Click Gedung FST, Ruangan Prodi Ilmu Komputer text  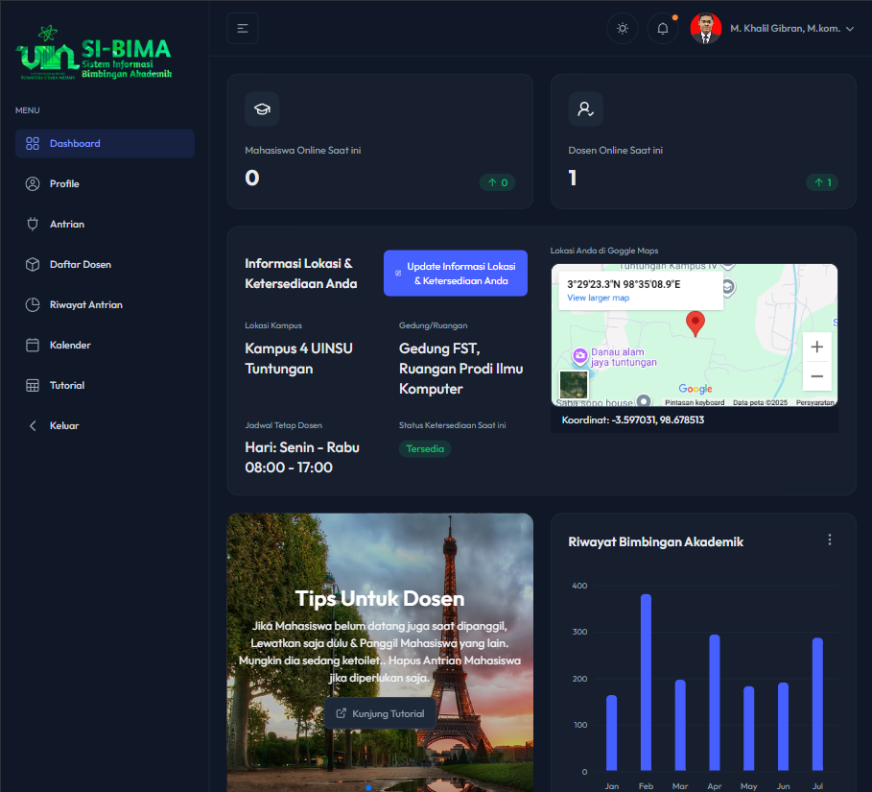coord(461,369)
